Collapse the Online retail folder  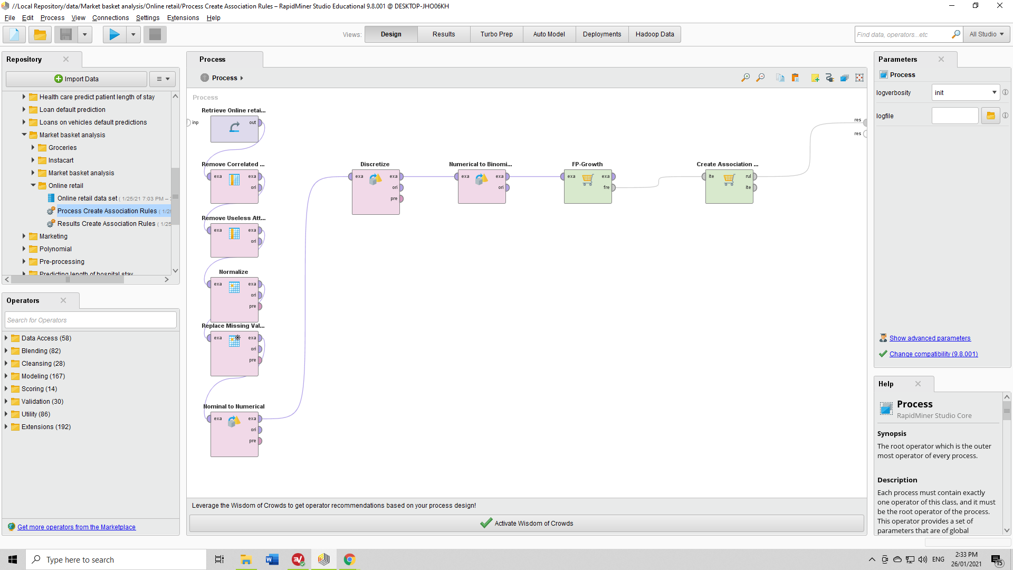pyautogui.click(x=33, y=185)
